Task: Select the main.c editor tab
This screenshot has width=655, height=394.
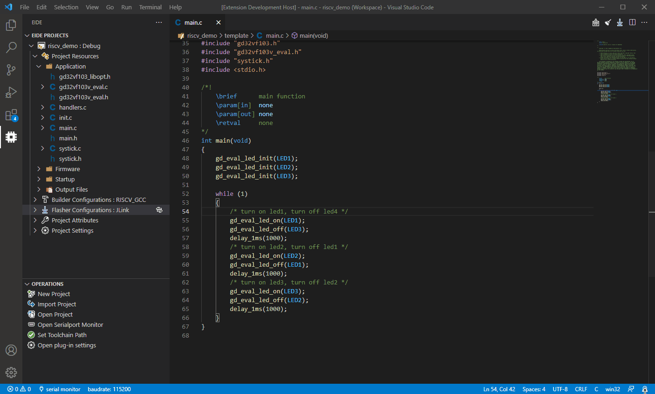Action: click(x=193, y=22)
